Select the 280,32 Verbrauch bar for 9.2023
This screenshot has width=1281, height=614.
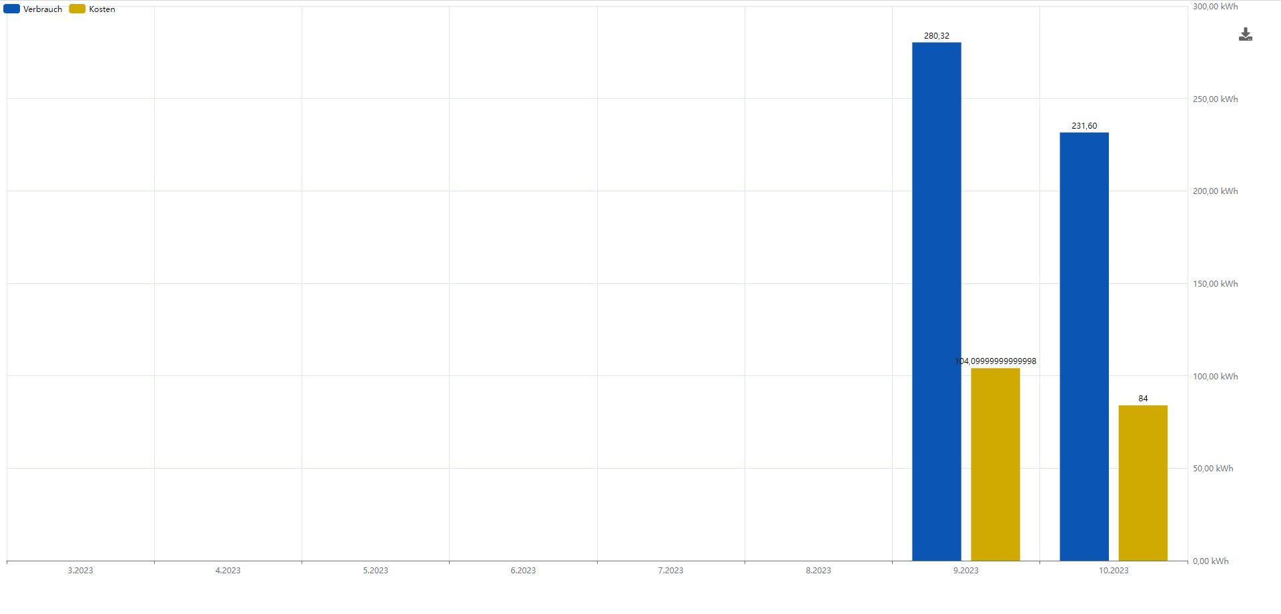(x=937, y=301)
